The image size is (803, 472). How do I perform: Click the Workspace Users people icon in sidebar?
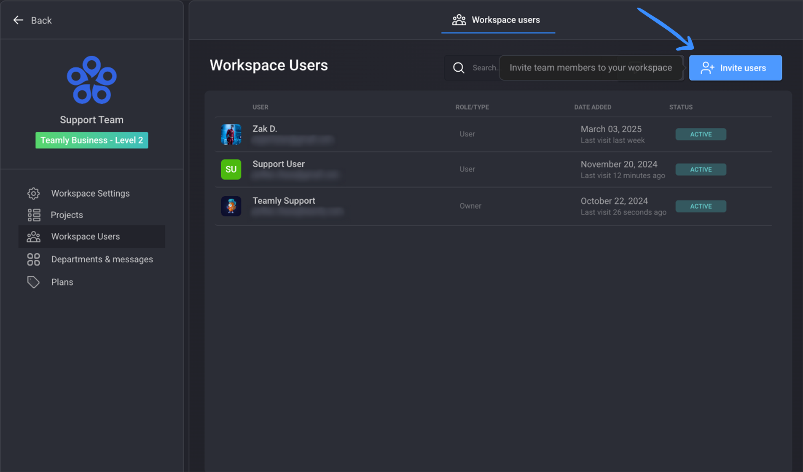[33, 237]
